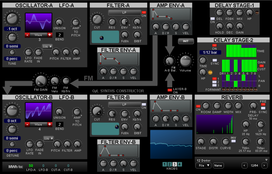Enable SYNC in Delay Stage-2
This screenshot has width=272, height=174.
pos(215,60)
